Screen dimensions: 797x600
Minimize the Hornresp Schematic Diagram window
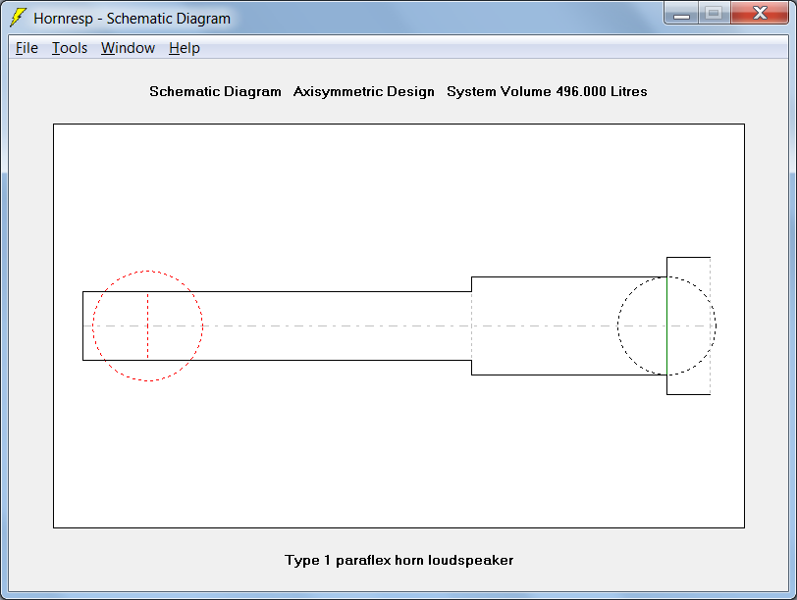(681, 13)
